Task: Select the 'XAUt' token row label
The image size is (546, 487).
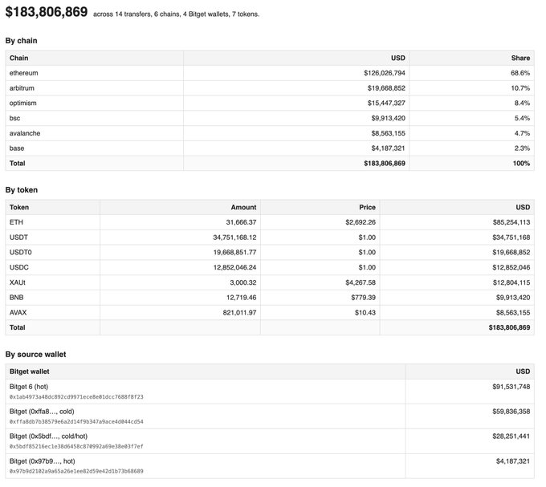Action: tap(18, 282)
